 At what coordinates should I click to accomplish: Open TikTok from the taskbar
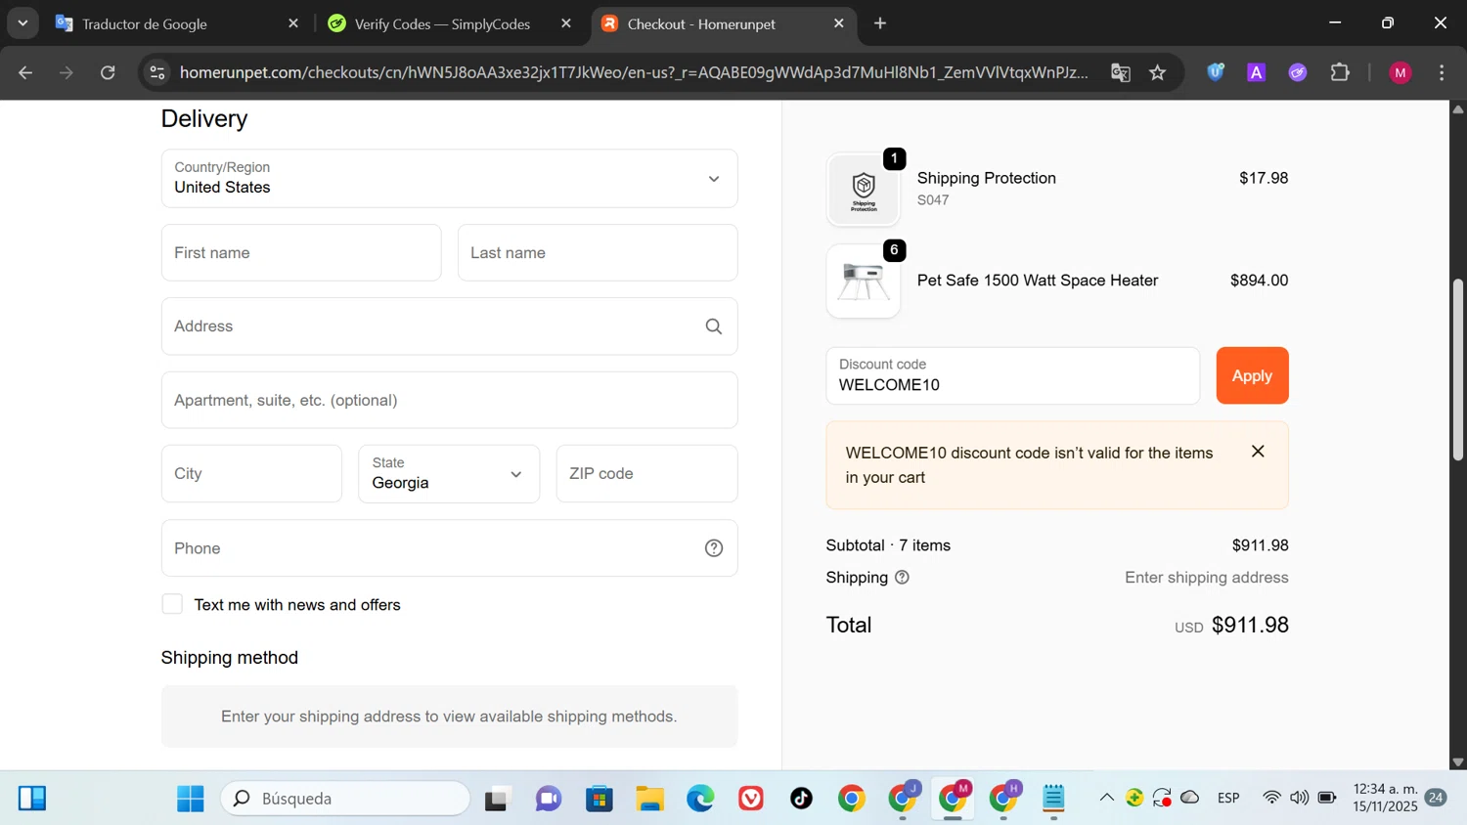coord(802,799)
